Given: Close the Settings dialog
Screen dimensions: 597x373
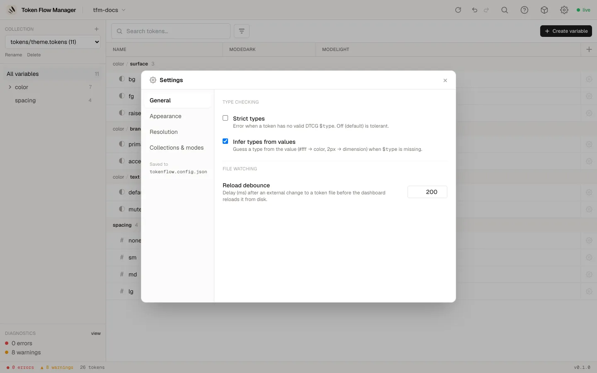Looking at the screenshot, I should 445,80.
